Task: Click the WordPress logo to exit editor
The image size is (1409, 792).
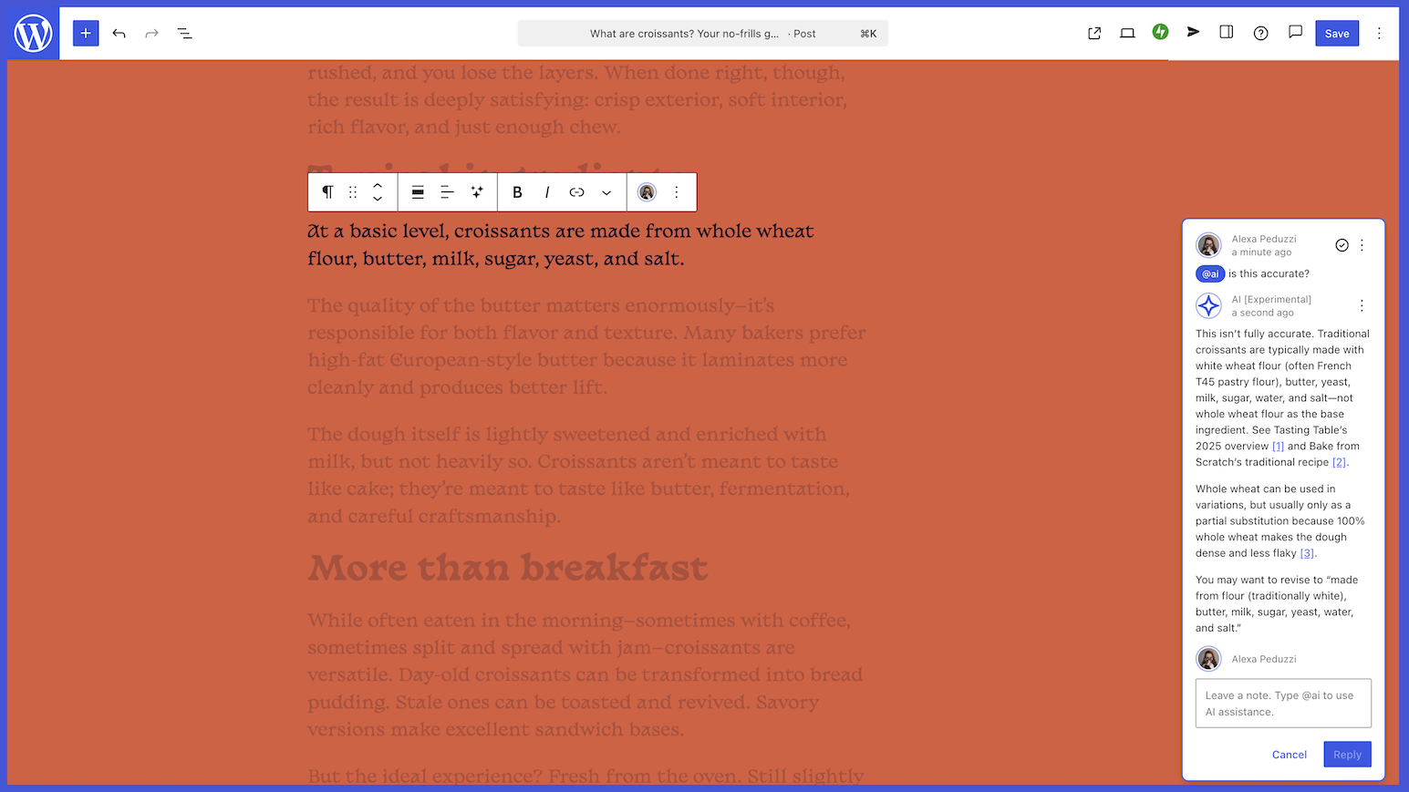Action: coord(33,34)
